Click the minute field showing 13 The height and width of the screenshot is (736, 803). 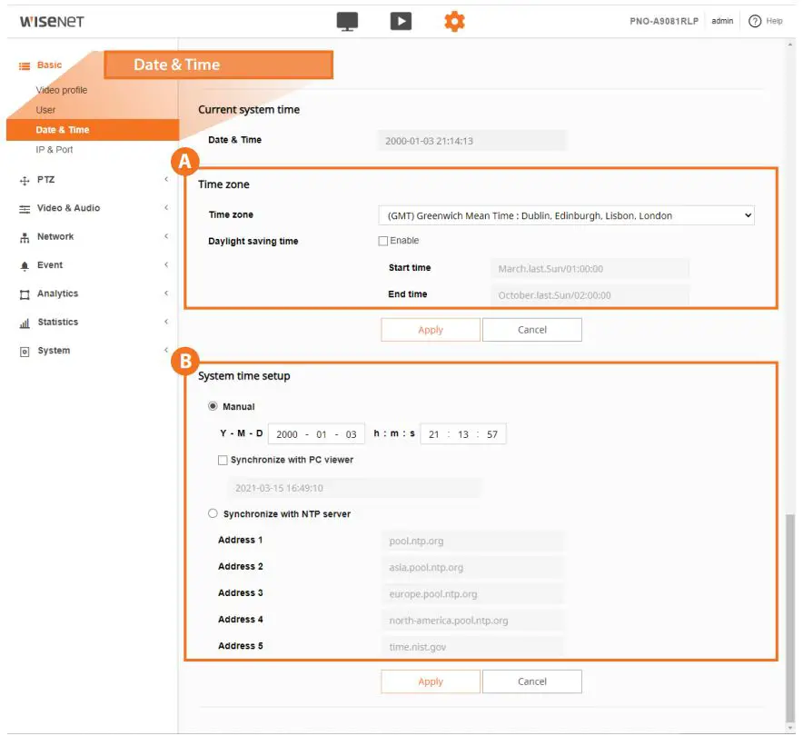463,434
